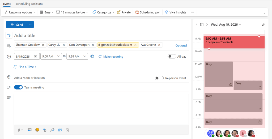Click the location pin icon

pos(9,77)
